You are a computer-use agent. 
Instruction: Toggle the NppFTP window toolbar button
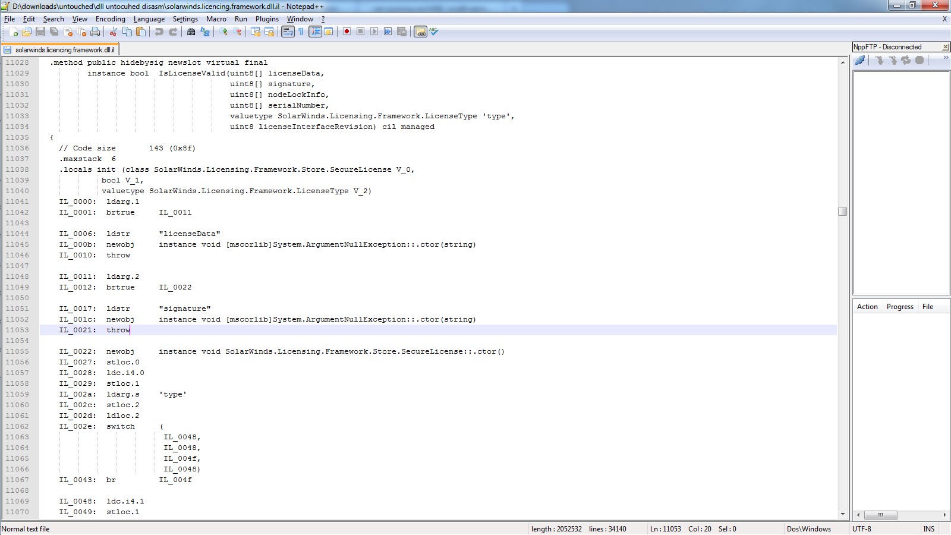[x=421, y=32]
